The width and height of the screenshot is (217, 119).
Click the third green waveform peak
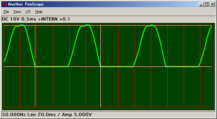[x=152, y=25]
